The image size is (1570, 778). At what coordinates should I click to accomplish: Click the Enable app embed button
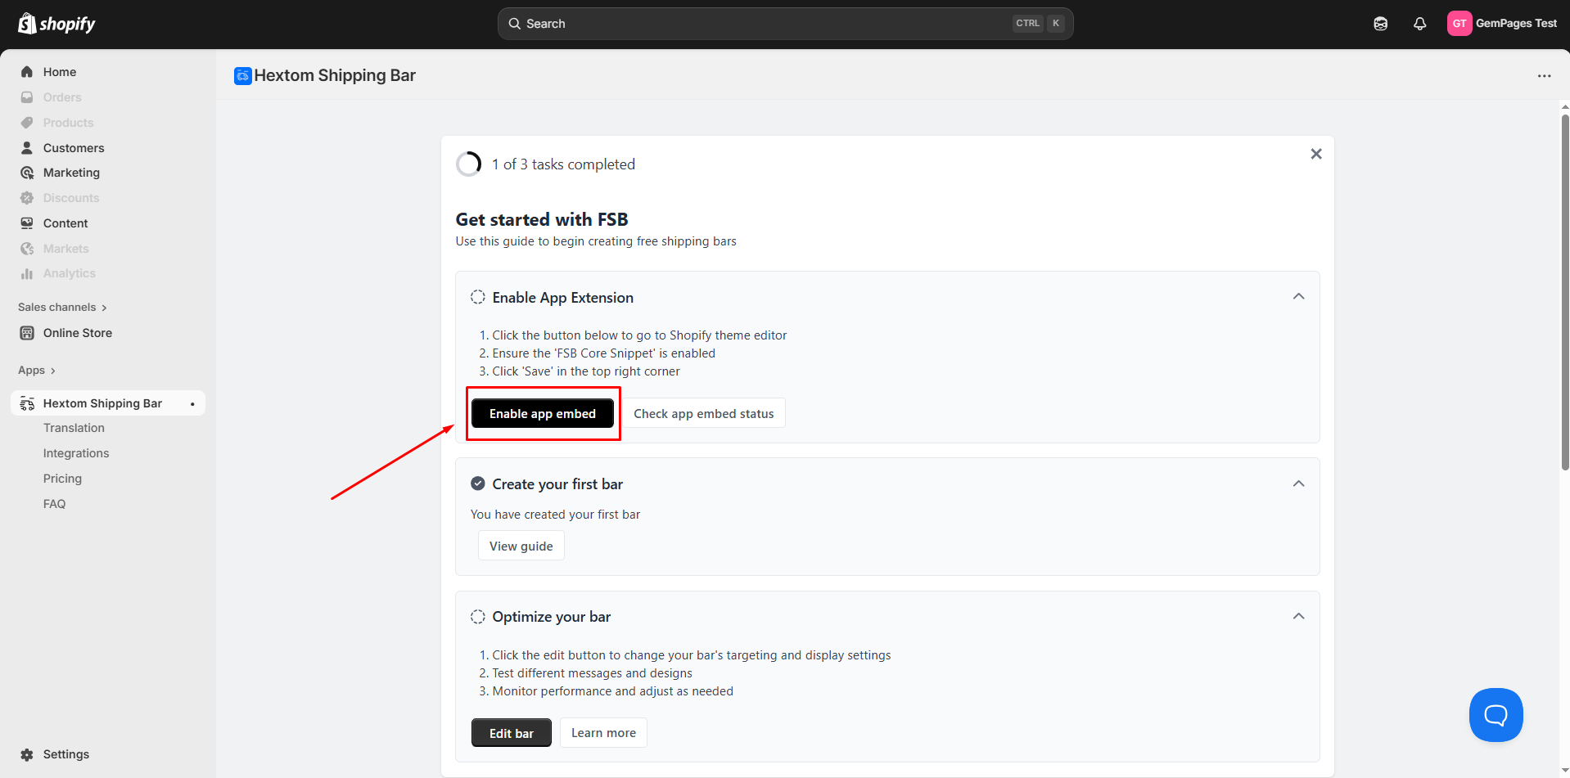(x=543, y=414)
